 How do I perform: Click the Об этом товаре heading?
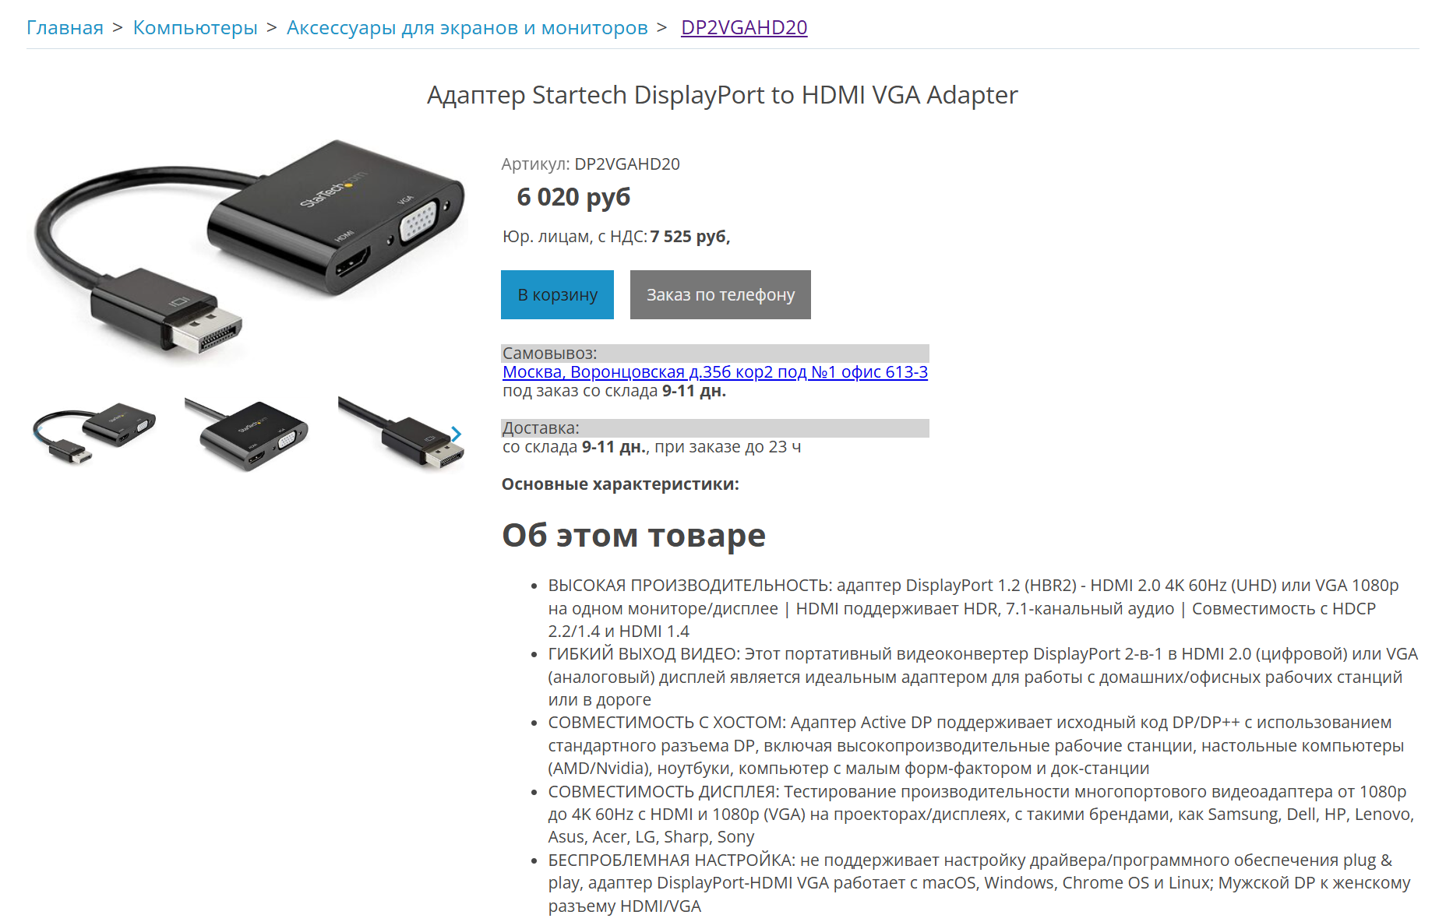pos(633,536)
